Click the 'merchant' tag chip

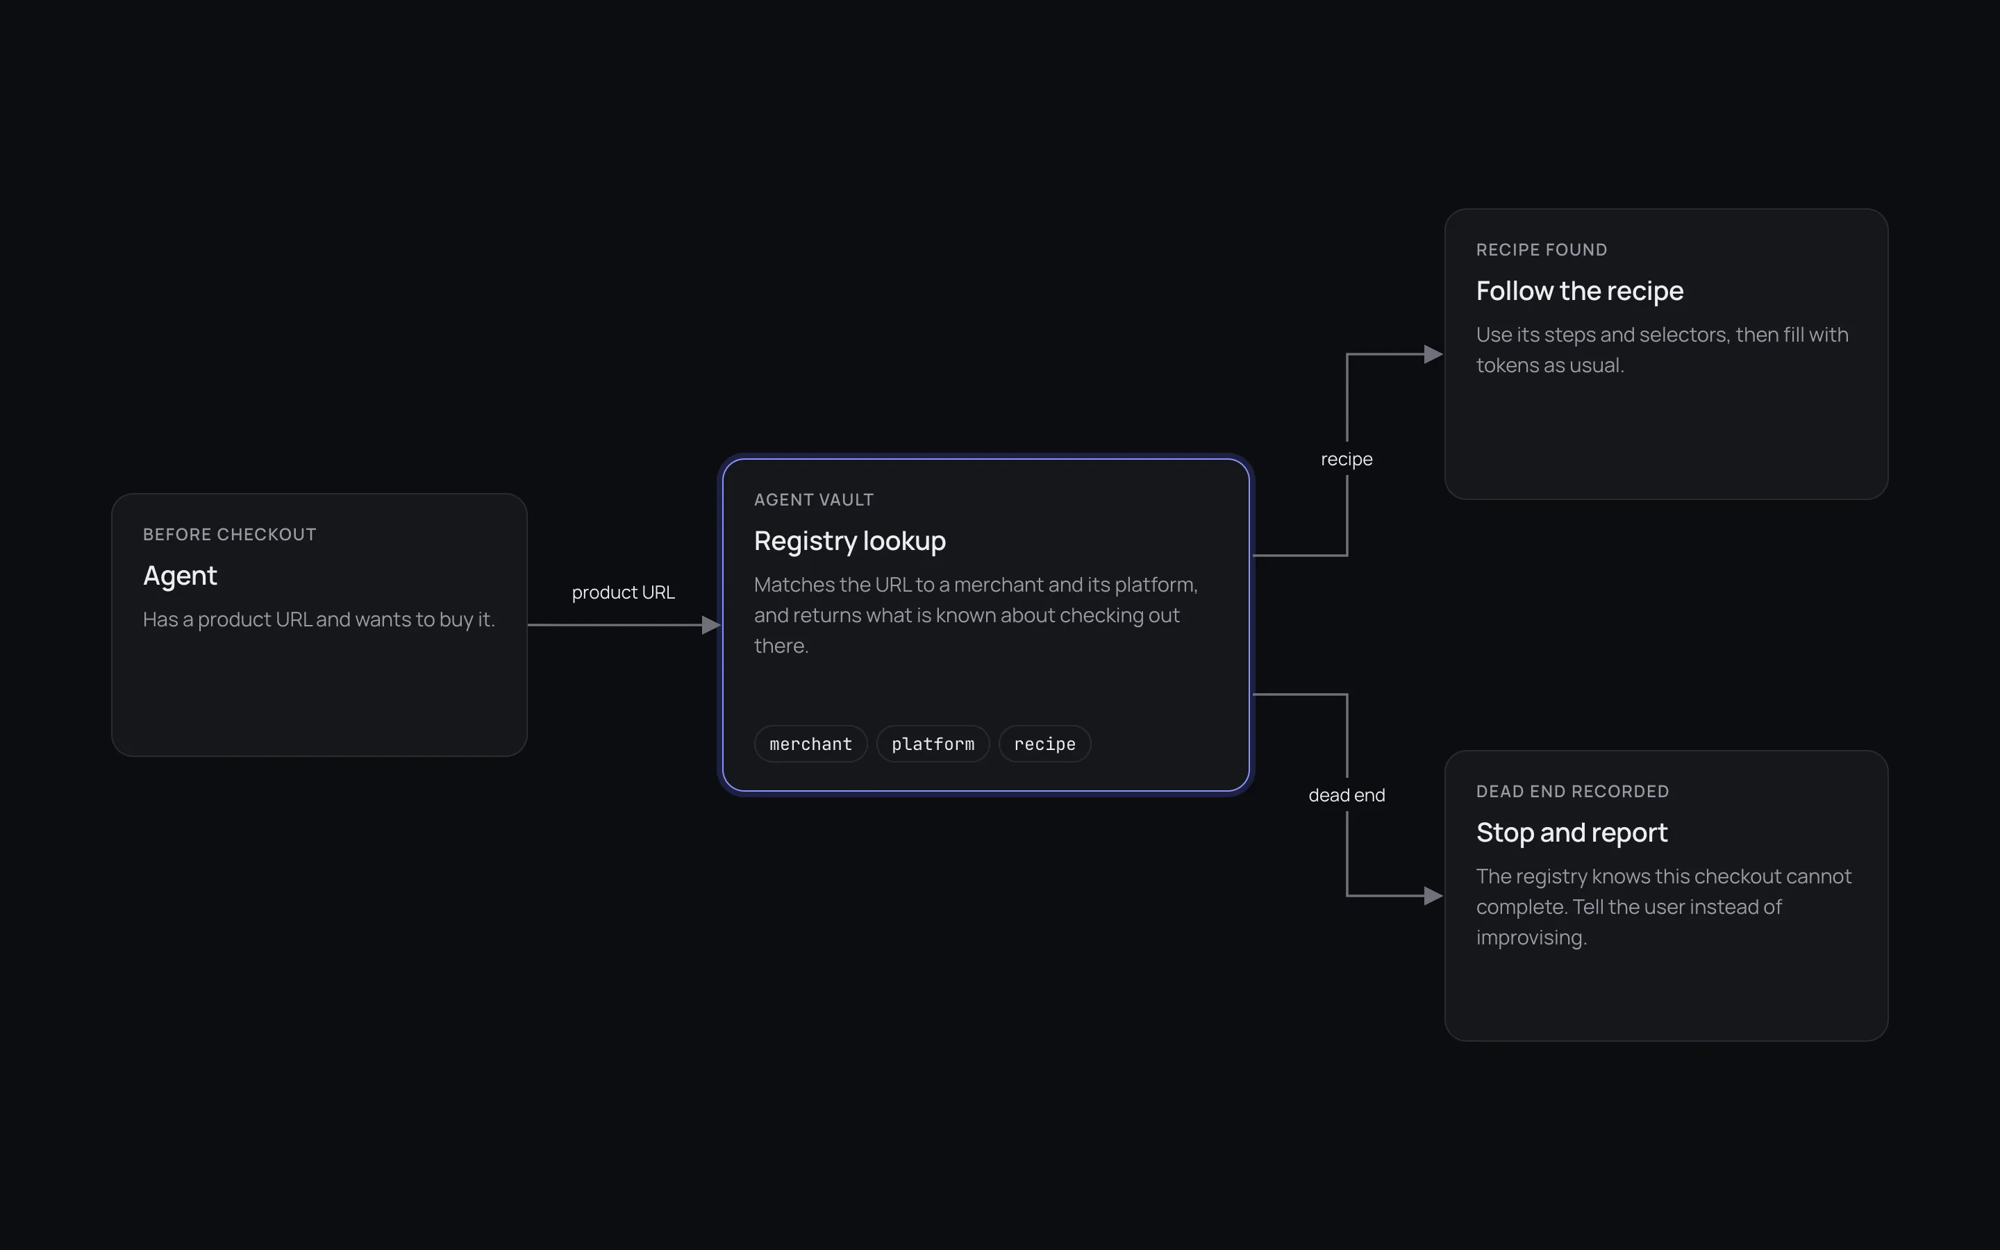click(810, 744)
